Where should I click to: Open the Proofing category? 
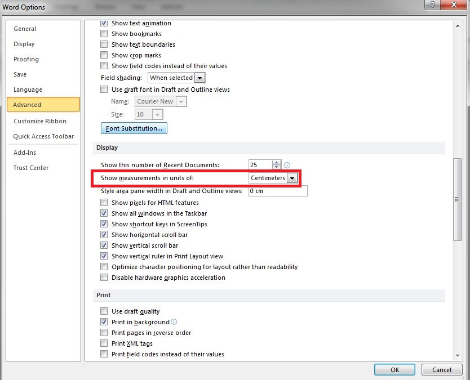[x=43, y=59]
